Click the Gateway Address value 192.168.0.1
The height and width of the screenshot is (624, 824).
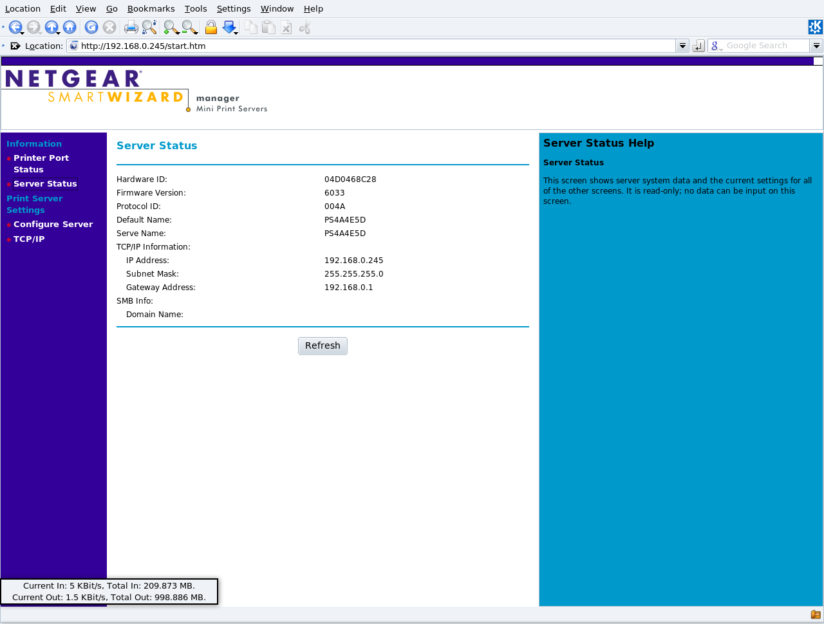348,288
